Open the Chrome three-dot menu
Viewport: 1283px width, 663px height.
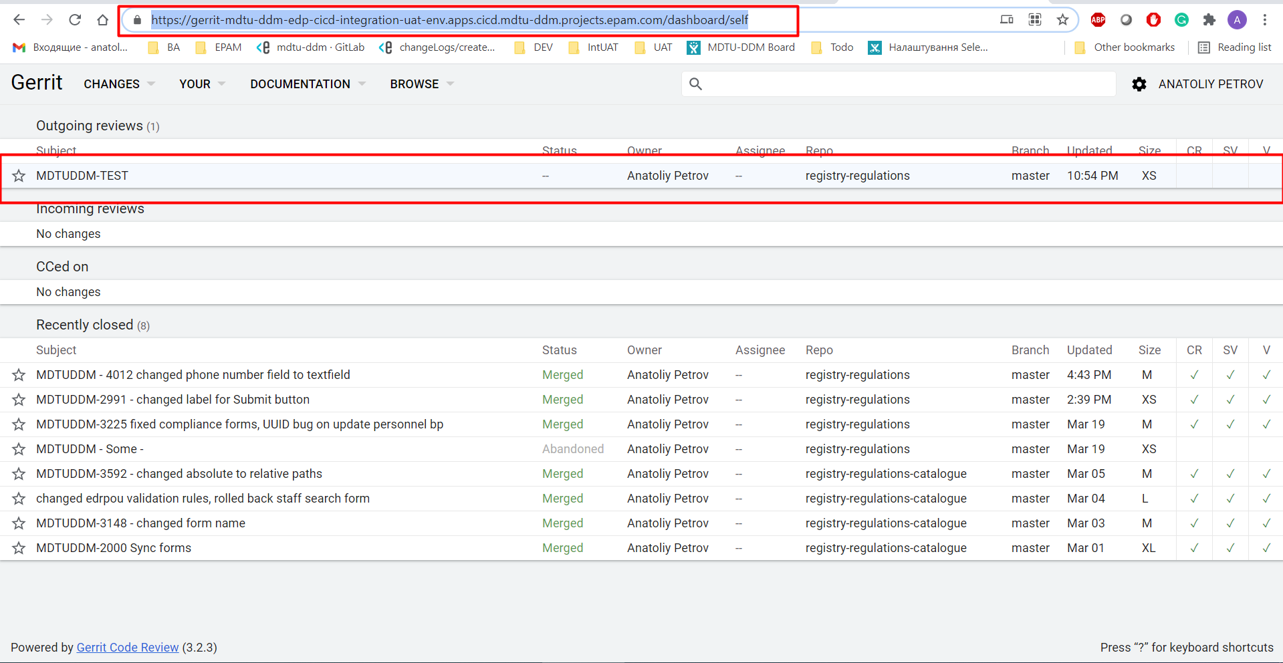[x=1265, y=20]
